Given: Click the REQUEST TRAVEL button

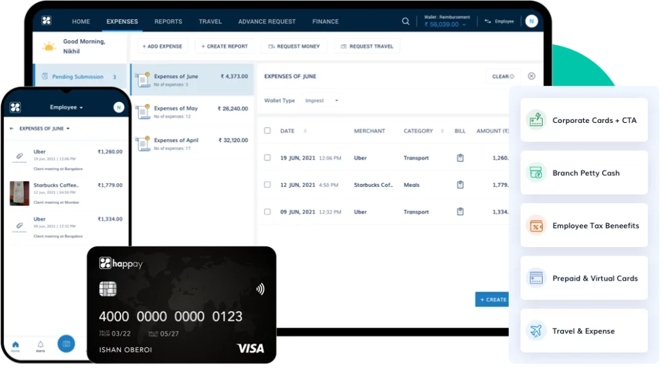Looking at the screenshot, I should pos(367,47).
